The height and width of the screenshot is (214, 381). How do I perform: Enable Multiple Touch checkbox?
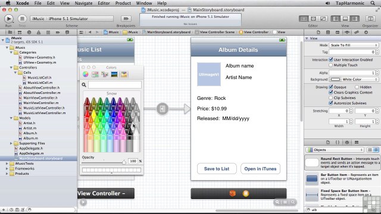tap(331, 65)
